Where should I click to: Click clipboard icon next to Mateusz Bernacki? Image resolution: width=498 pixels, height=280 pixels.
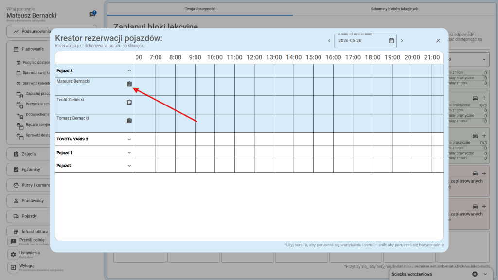(129, 84)
